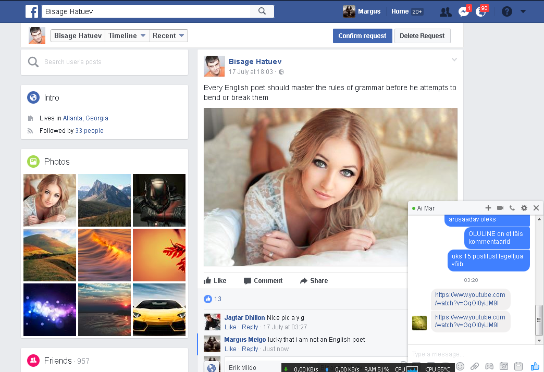Open the camera photo icon in chat

(504, 366)
